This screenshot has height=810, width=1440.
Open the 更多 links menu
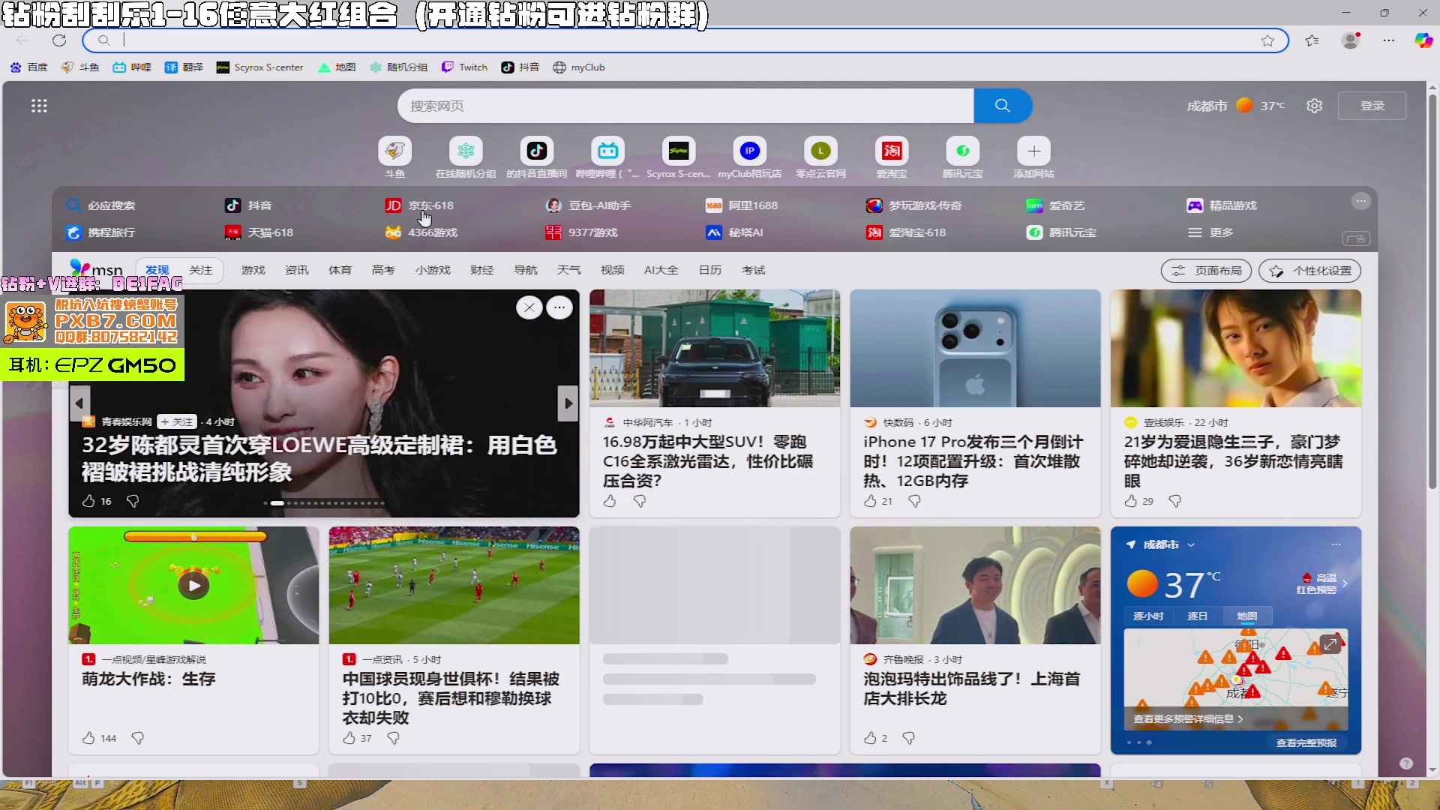(x=1210, y=232)
